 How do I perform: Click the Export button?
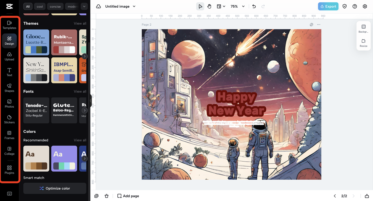(328, 6)
